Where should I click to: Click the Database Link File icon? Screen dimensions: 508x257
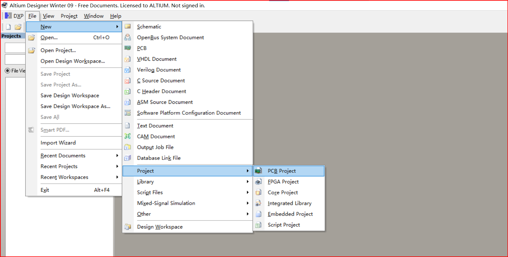(x=128, y=158)
